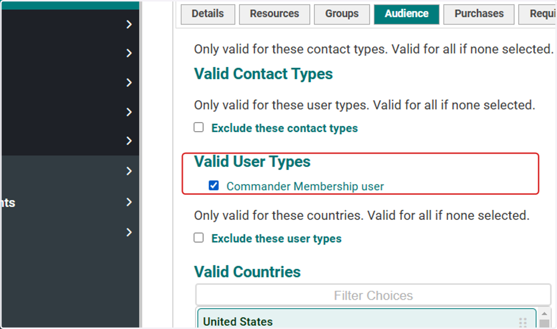
Task: Open the partially visible Requi… tab
Action: (538, 14)
